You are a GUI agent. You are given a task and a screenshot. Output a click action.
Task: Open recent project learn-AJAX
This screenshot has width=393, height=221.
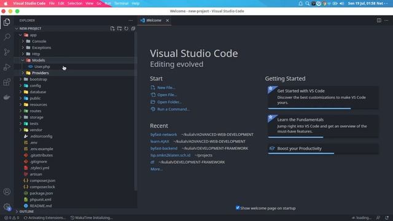[160, 142]
